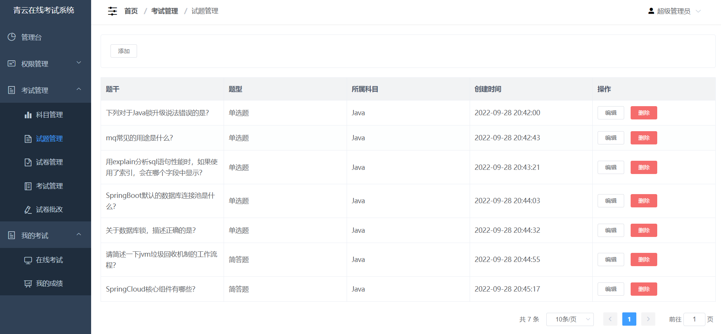Click the 我的成绩 presentation board icon
The height and width of the screenshot is (334, 721).
click(28, 284)
